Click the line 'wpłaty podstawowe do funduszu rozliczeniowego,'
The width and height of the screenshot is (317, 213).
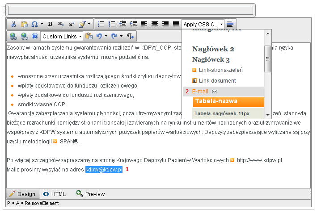click(x=78, y=86)
